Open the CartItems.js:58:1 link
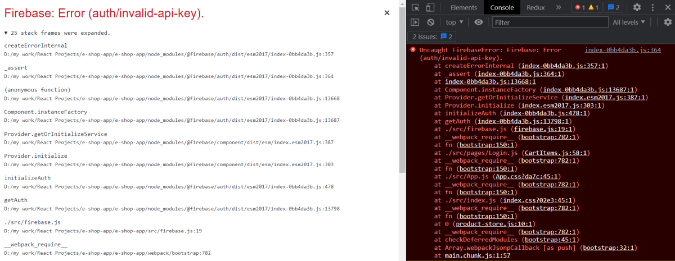 (x=556, y=152)
